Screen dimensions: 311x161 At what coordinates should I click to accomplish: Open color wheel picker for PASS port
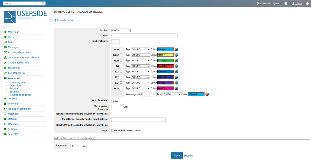[176, 89]
